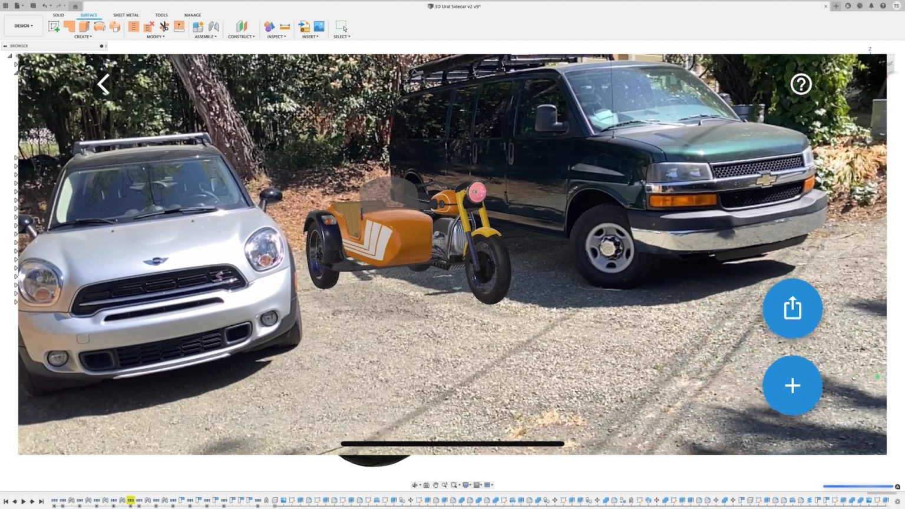Click the Insert Canvas image icon
Viewport: 905px width, 509px height.
pos(318,26)
